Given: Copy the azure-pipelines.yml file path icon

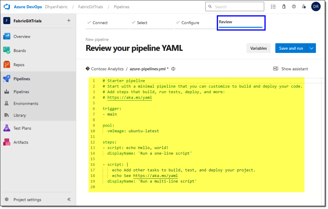Looking at the screenshot, I should click(173, 69).
